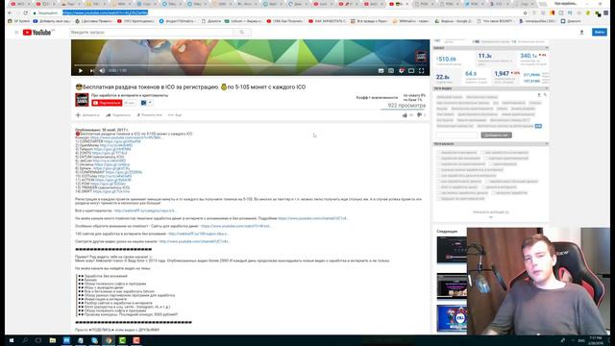Collapse the channel stats section arrow
Image resolution: width=615 pixels, height=346 pixels.
pos(547,48)
